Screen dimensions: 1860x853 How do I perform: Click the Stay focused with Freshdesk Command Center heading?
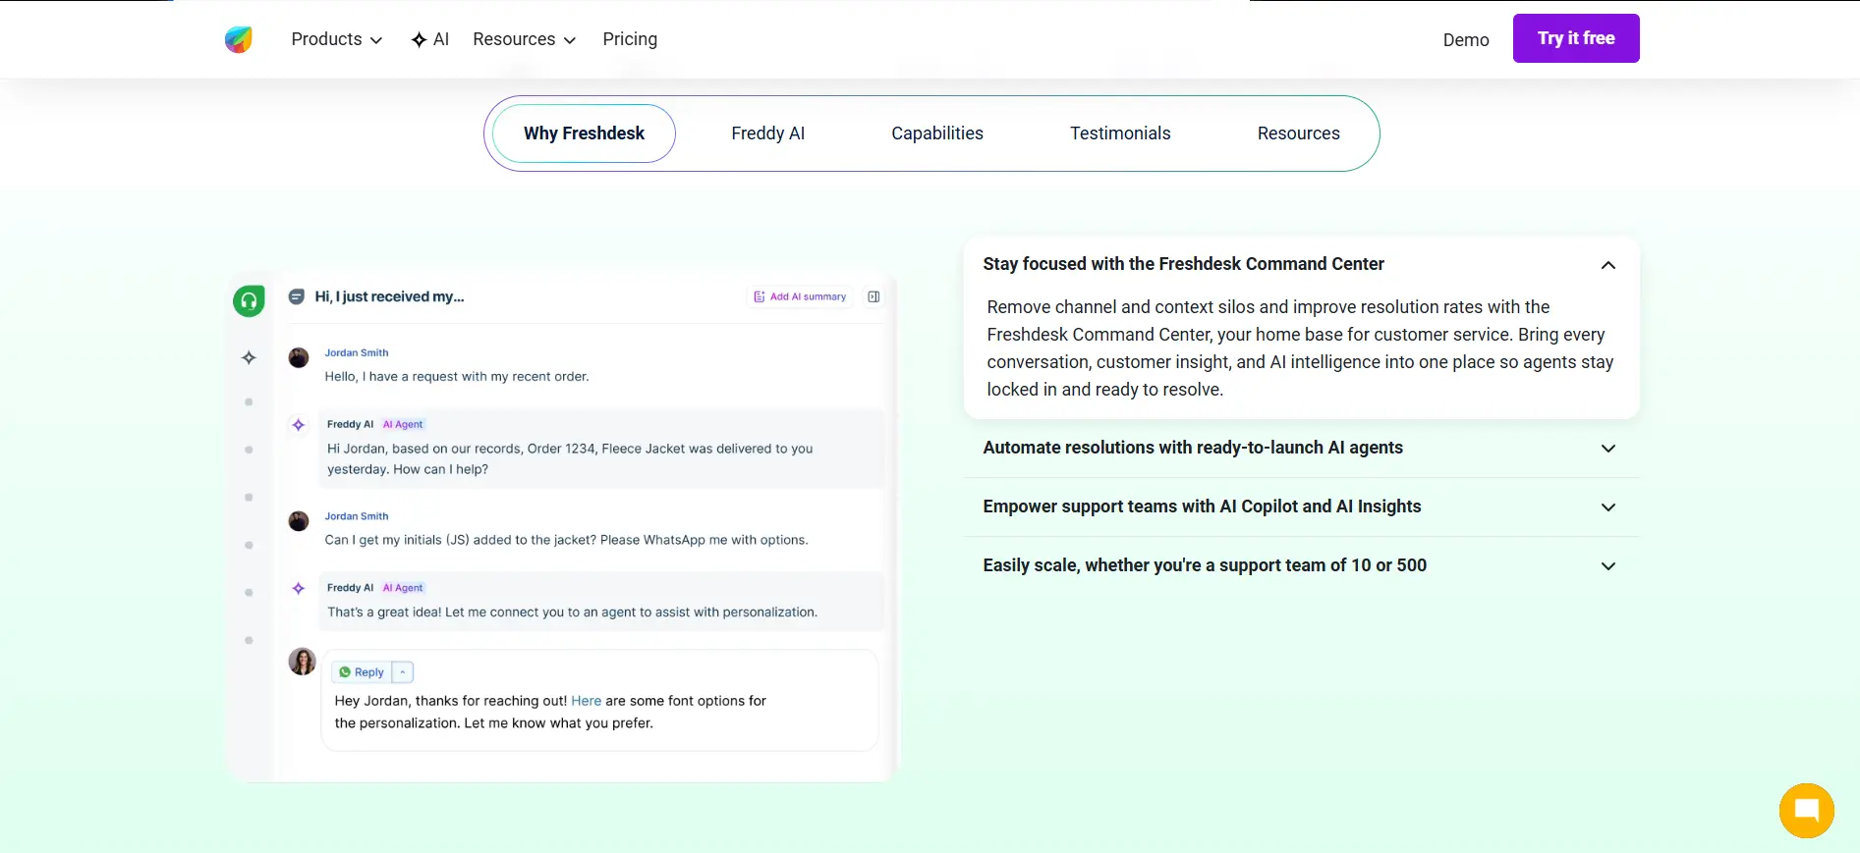(1183, 264)
